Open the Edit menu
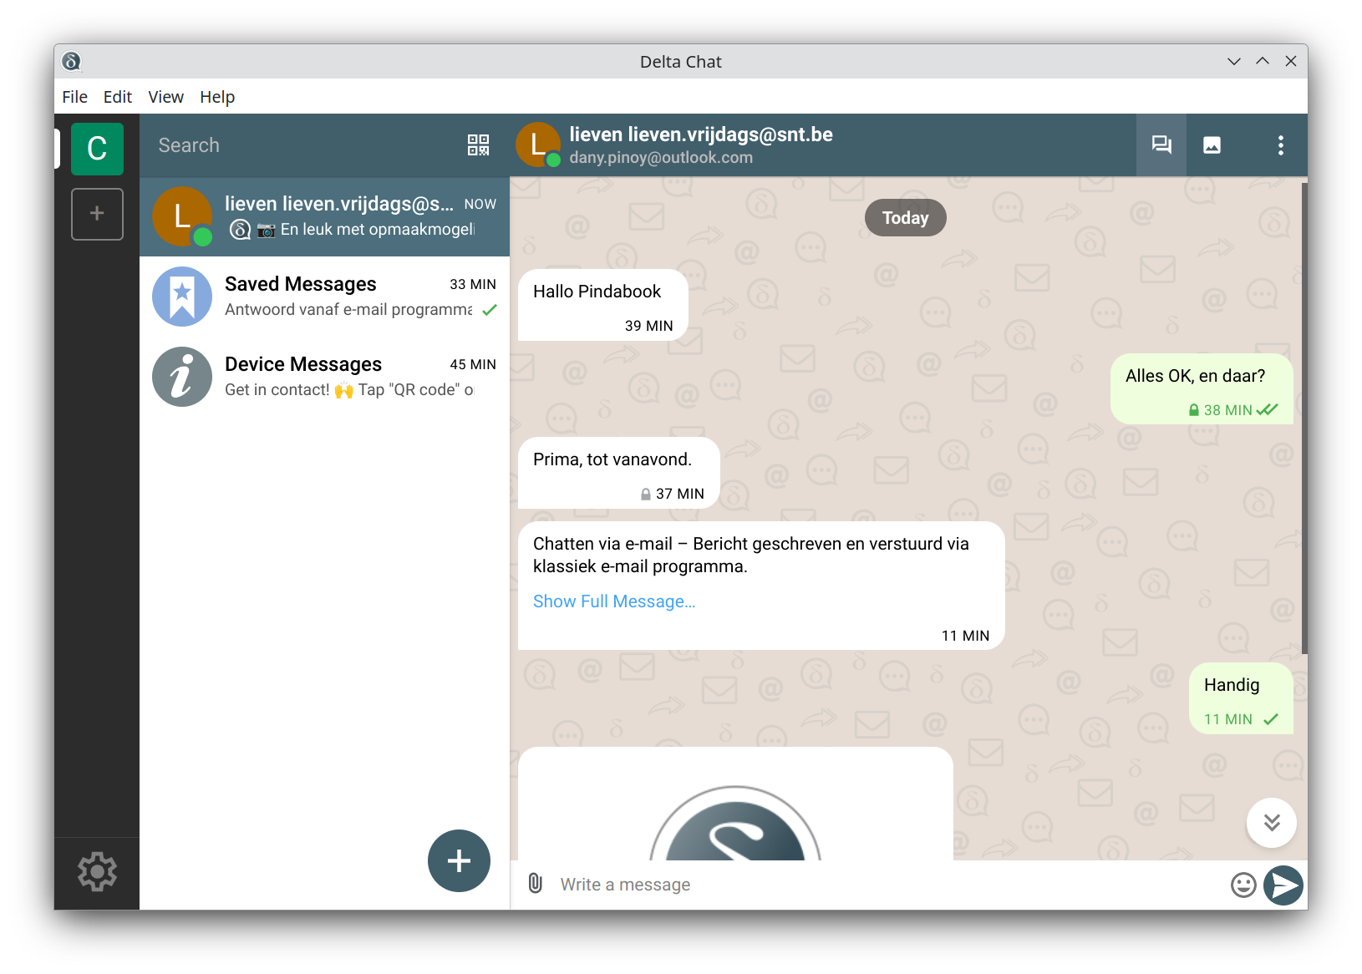Image resolution: width=1362 pixels, height=974 pixels. coord(118,97)
